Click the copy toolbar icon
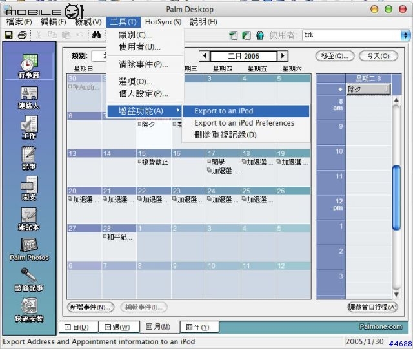Image resolution: width=413 pixels, height=349 pixels. (x=52, y=35)
